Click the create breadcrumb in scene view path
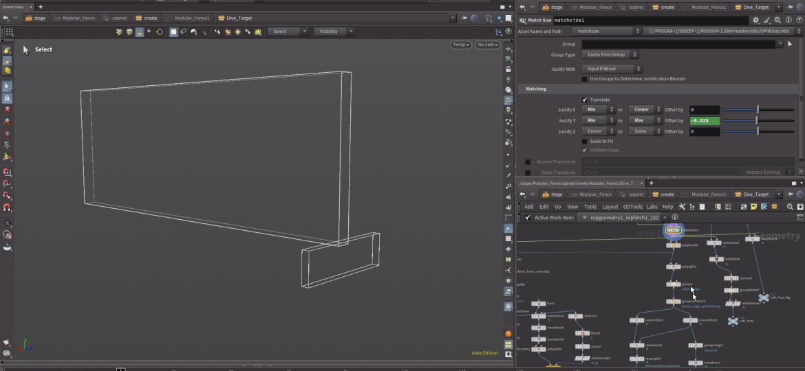This screenshot has height=371, width=805. click(147, 19)
